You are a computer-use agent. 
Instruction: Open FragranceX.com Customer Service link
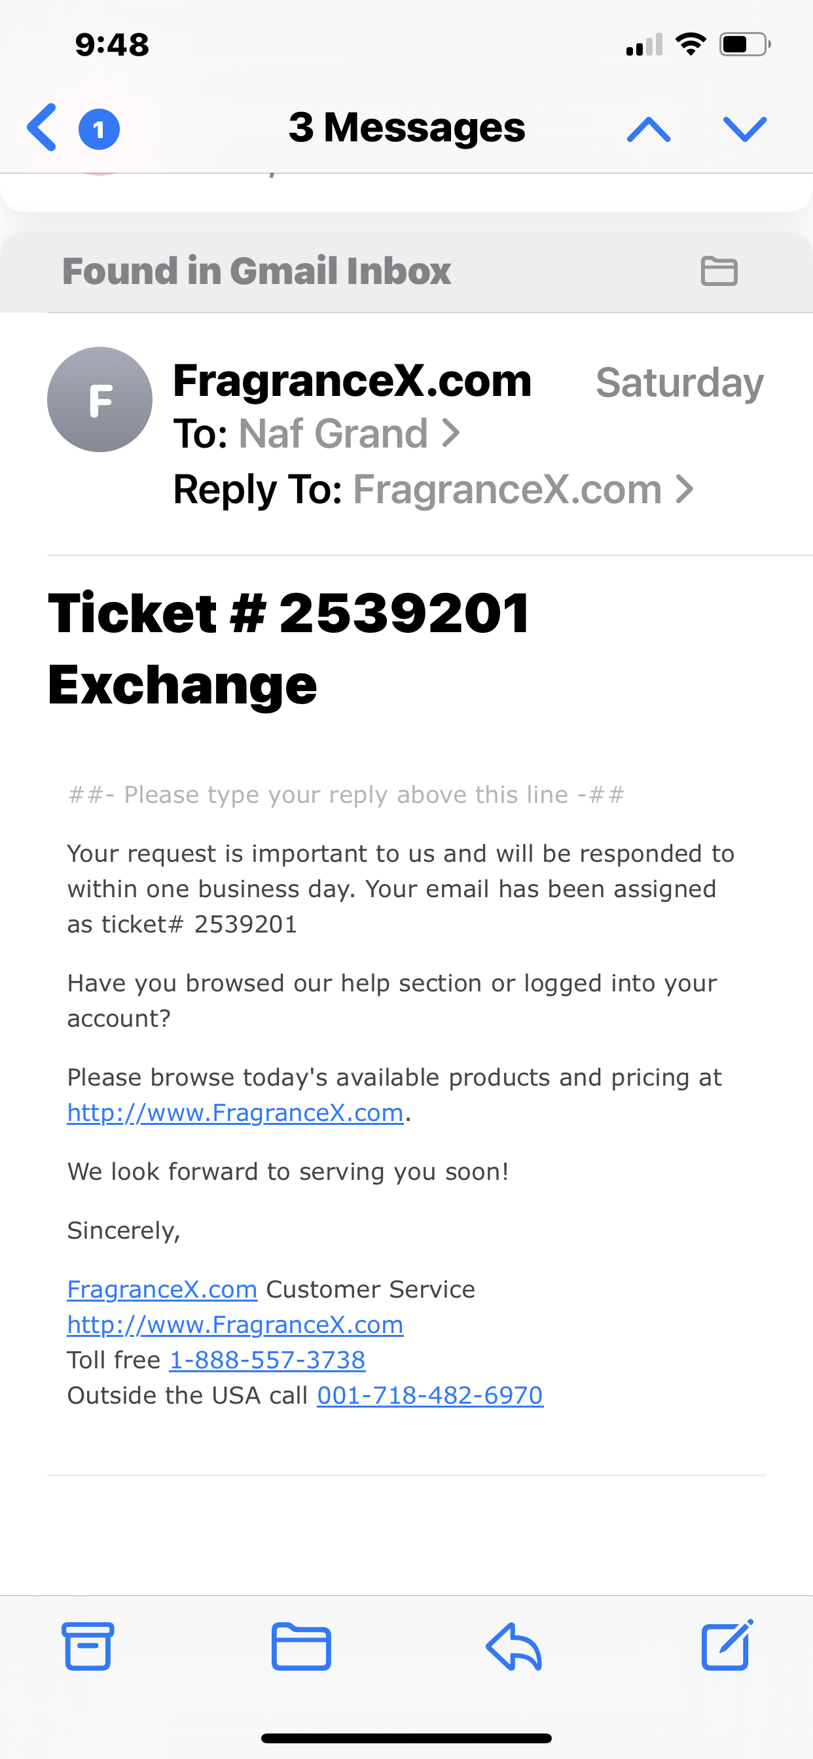[161, 1289]
